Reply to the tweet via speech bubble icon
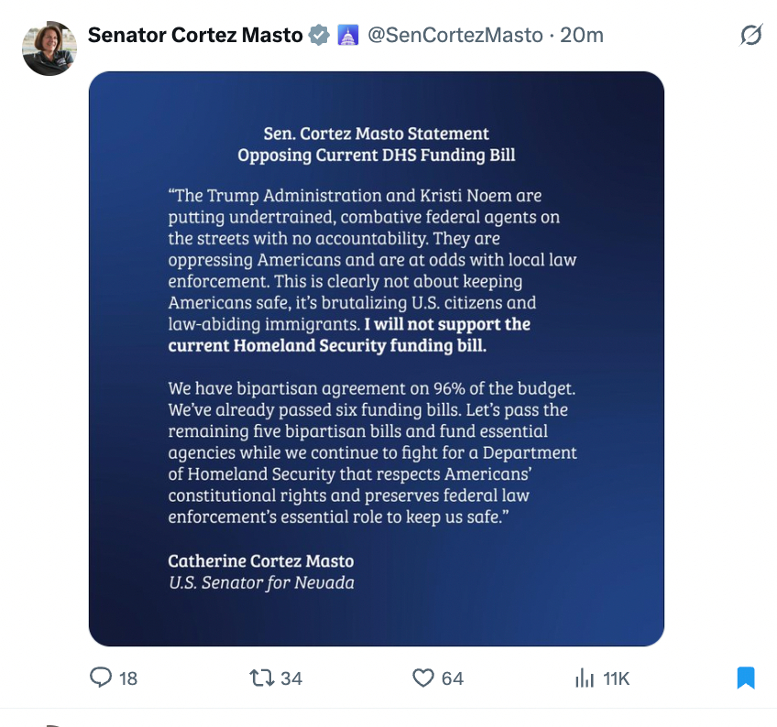Image resolution: width=777 pixels, height=727 pixels. [x=100, y=678]
